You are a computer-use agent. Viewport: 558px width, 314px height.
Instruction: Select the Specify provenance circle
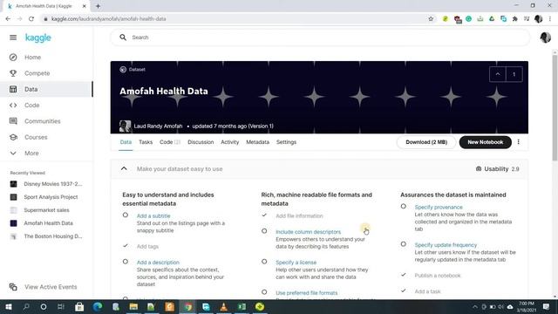pos(403,207)
